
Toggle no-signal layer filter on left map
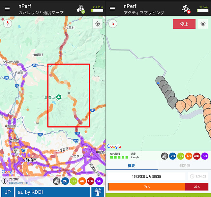coord(56,181)
